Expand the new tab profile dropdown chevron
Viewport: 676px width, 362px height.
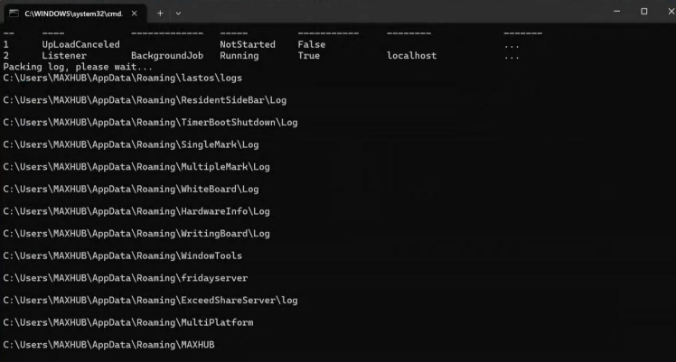pyautogui.click(x=178, y=13)
